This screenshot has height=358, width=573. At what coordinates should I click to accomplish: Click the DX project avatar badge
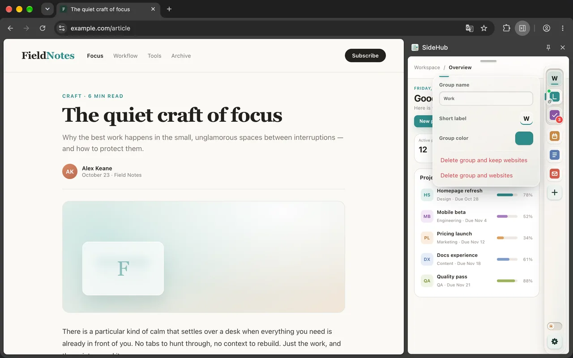tap(427, 260)
